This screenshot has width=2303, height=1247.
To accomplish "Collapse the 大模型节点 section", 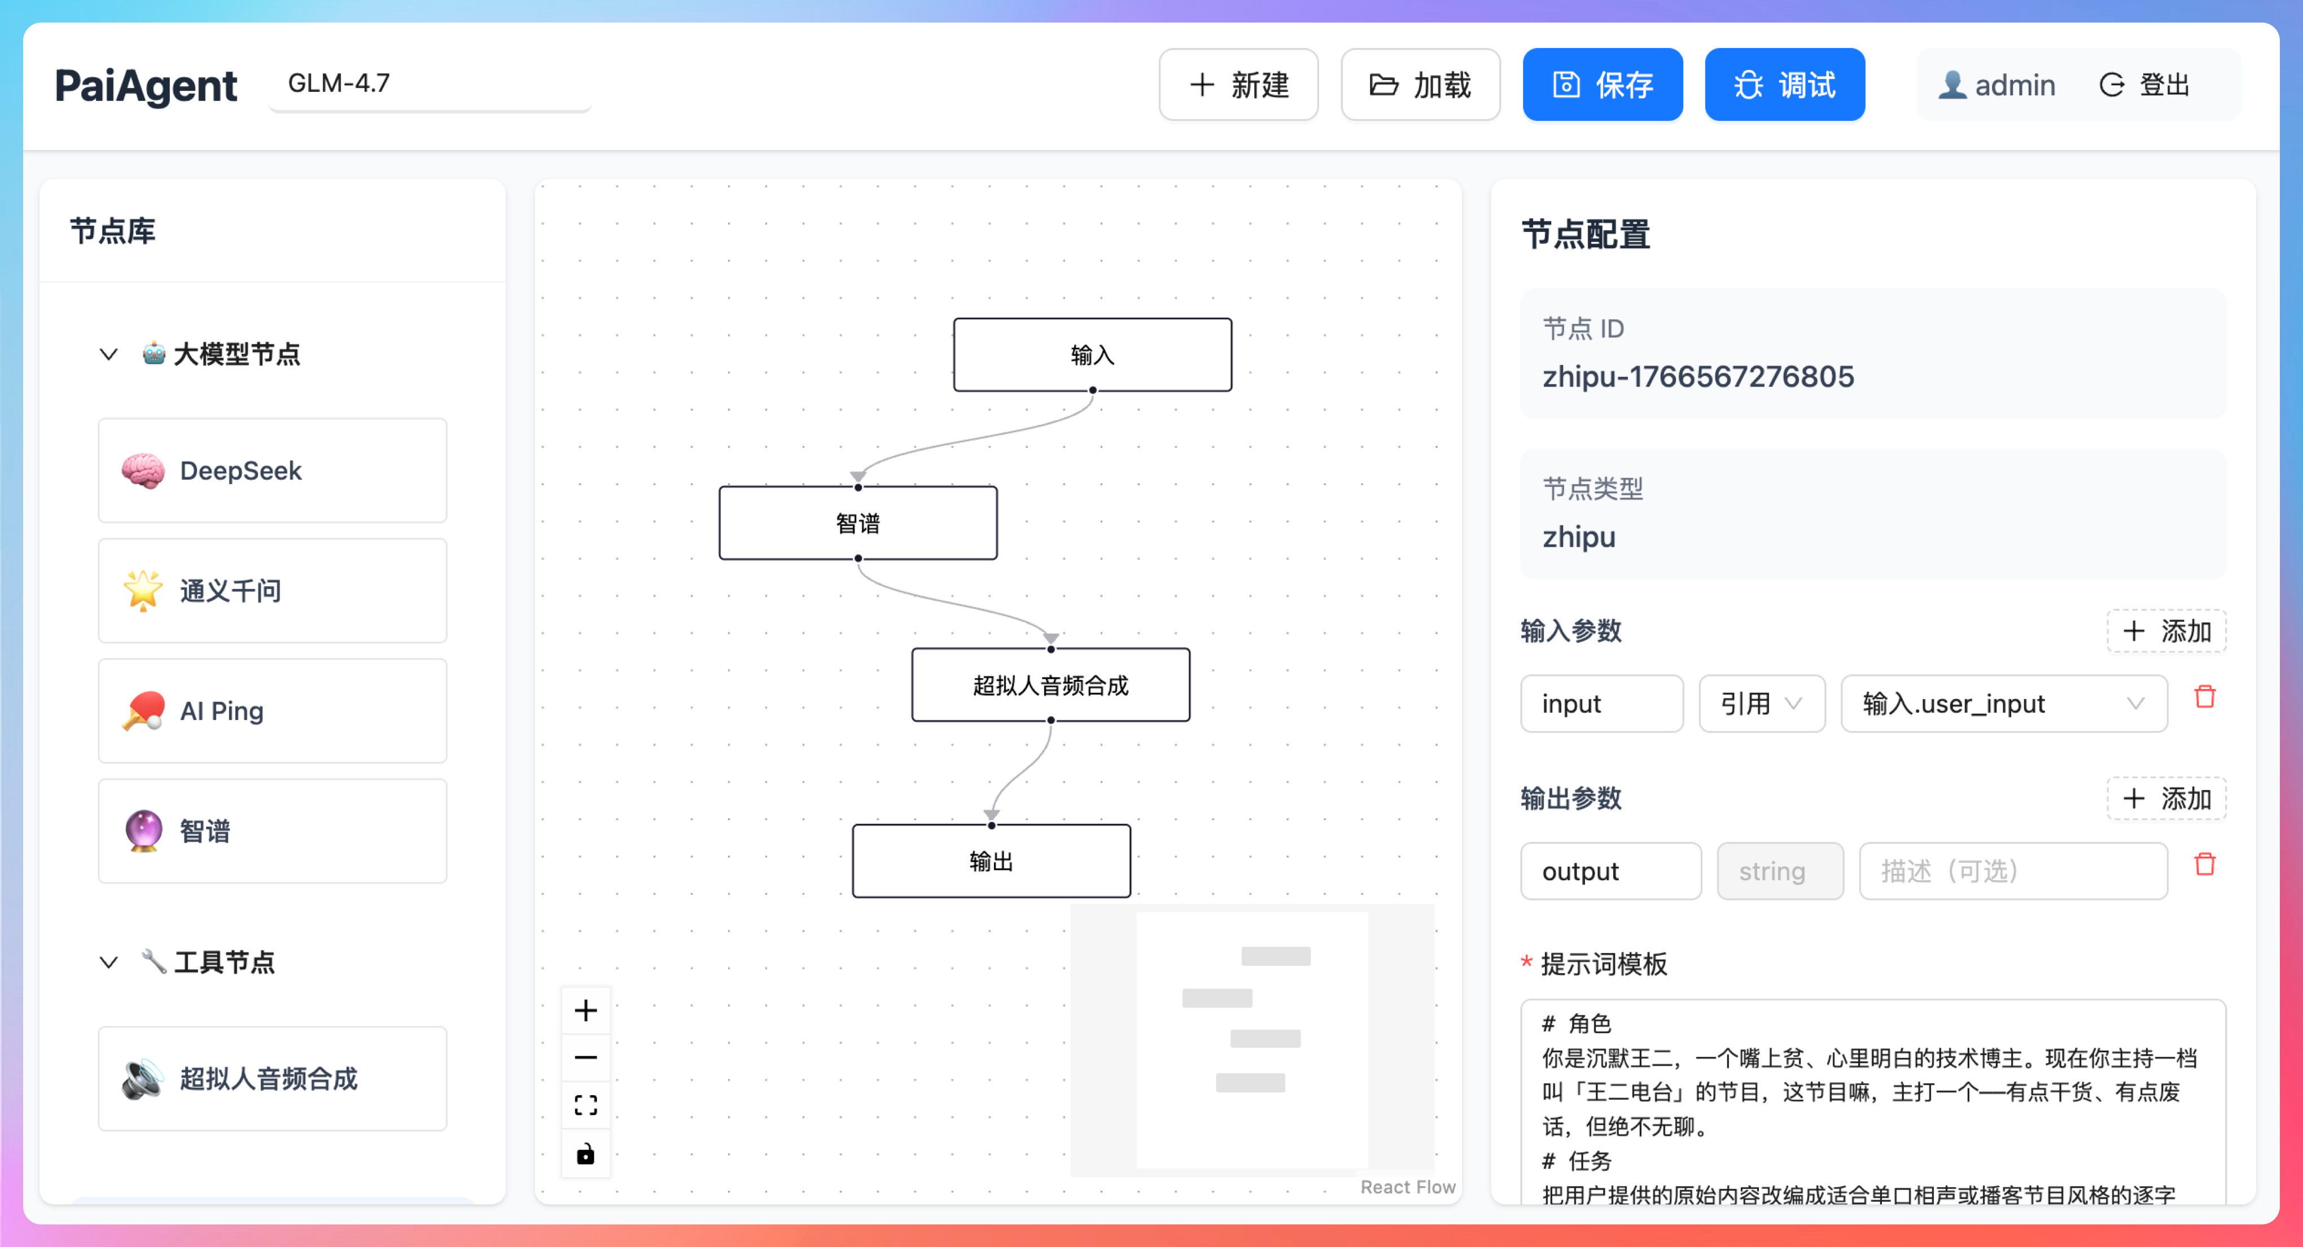I will [x=109, y=354].
